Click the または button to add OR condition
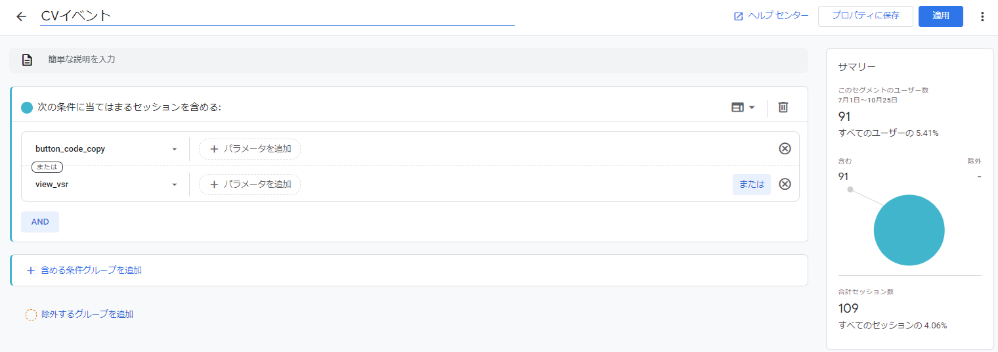The height and width of the screenshot is (352, 998). pyautogui.click(x=751, y=185)
